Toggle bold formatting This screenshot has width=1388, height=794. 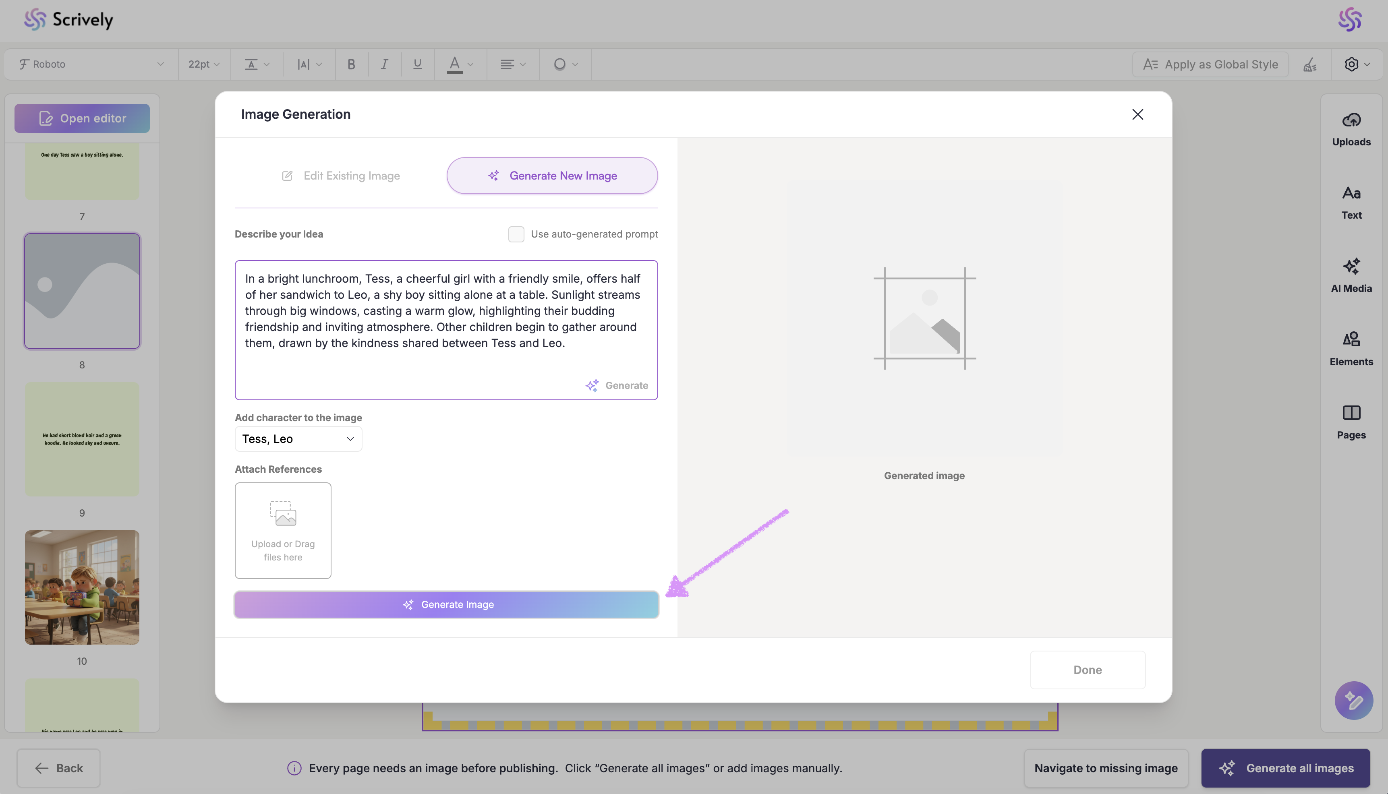point(351,64)
